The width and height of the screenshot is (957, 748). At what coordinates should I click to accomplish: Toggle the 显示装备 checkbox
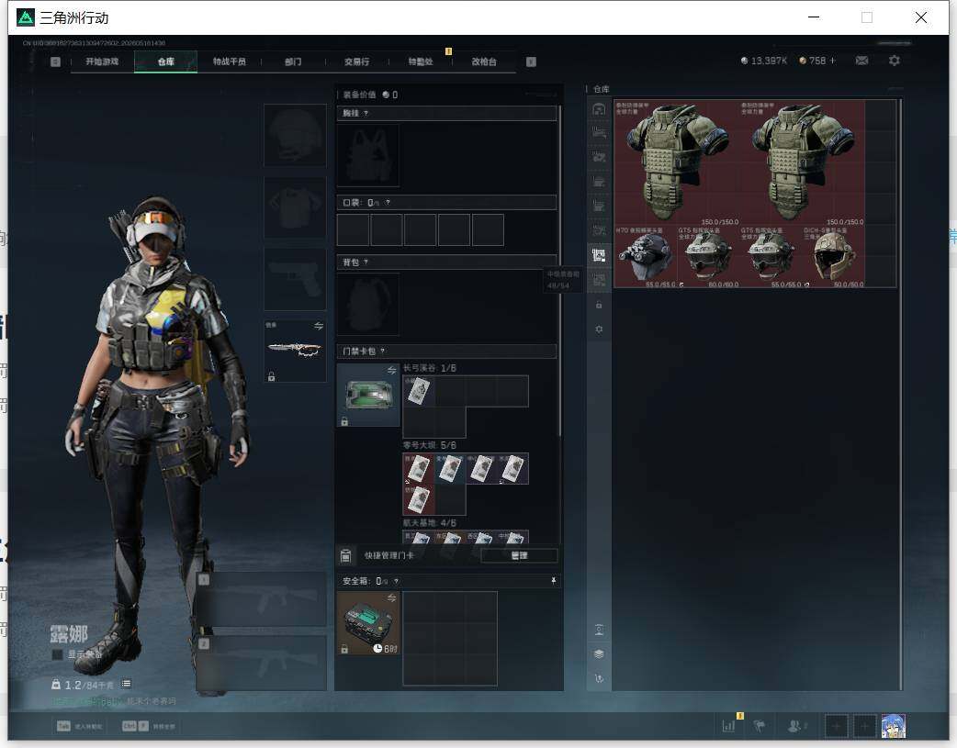(57, 654)
